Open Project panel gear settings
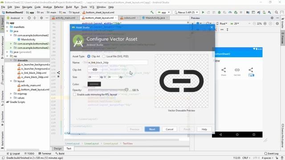Viewport: 285px width, 160px height. click(41, 18)
